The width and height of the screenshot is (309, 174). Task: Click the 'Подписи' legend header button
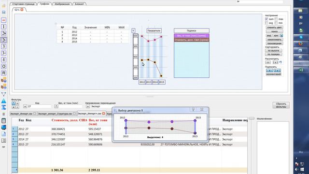192,30
